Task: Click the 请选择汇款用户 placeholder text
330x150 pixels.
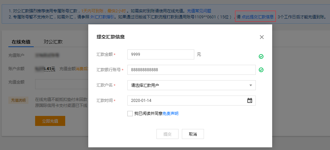Action: click(145, 85)
